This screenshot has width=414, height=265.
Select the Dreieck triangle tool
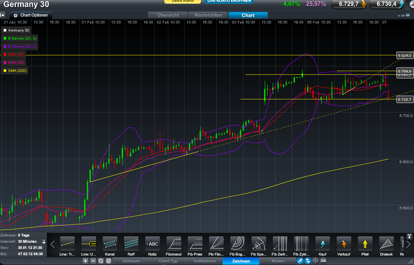[386, 244]
